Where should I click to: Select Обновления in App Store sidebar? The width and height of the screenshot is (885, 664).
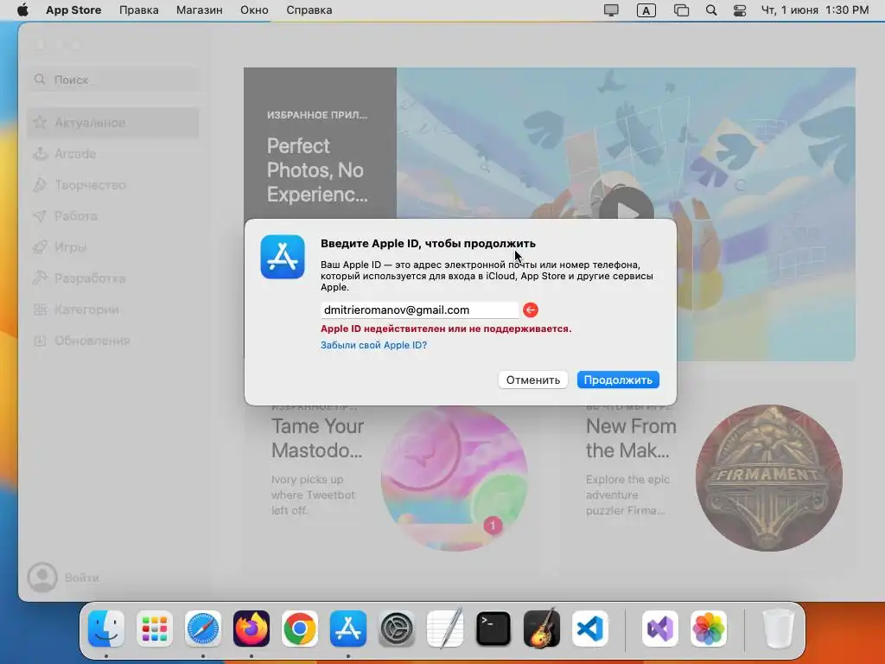tap(113, 341)
